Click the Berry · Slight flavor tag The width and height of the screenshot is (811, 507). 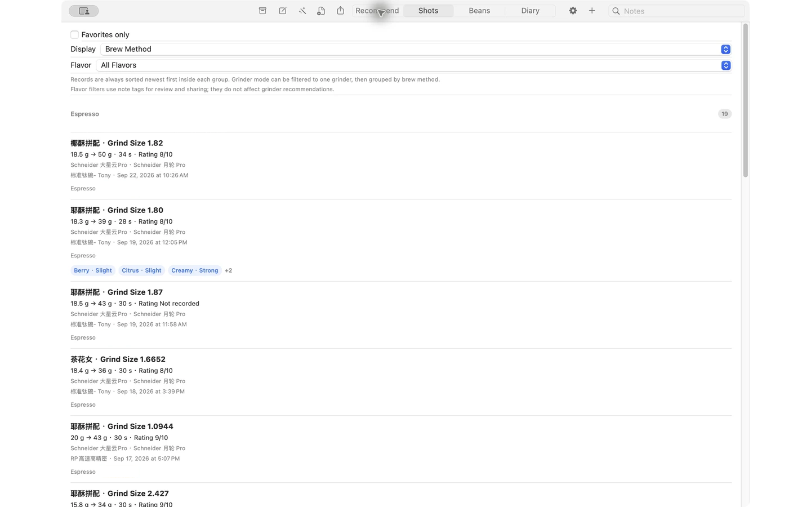click(x=93, y=270)
